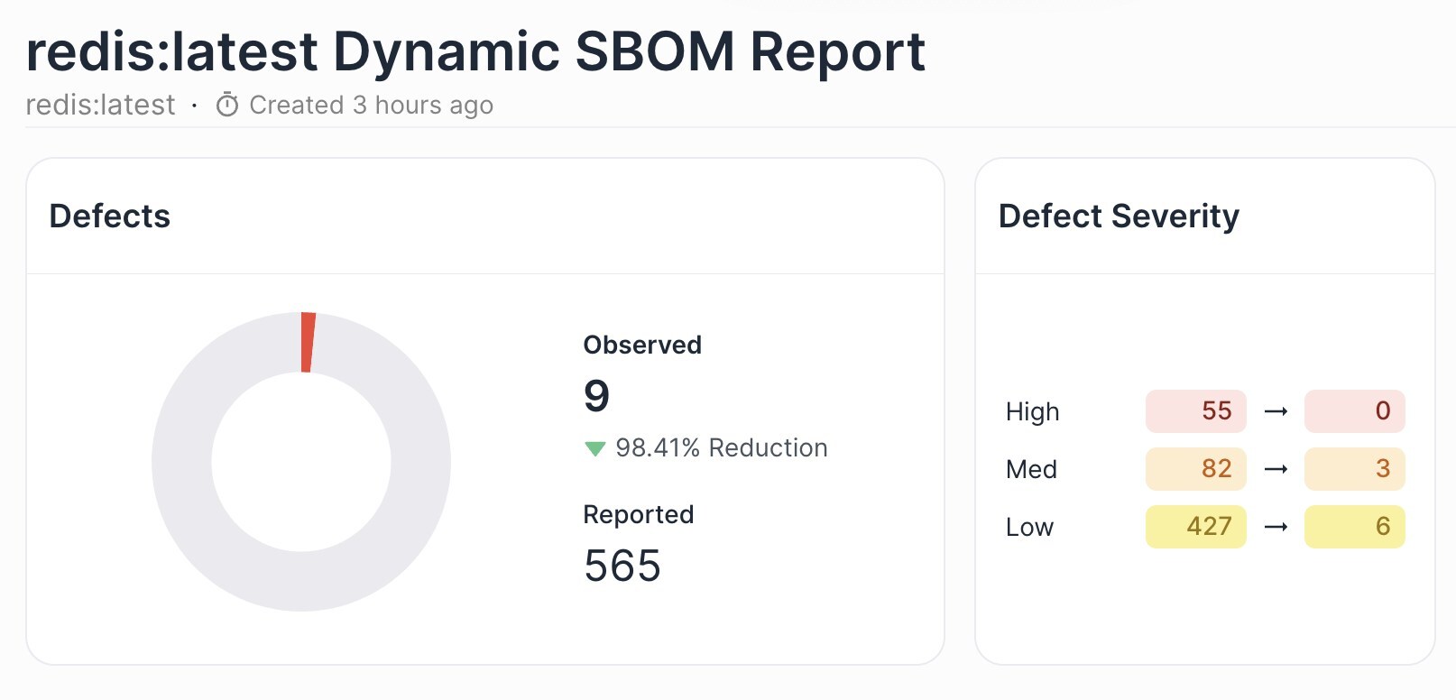
Task: Select the Med observed count 3 badge
Action: coord(1355,469)
